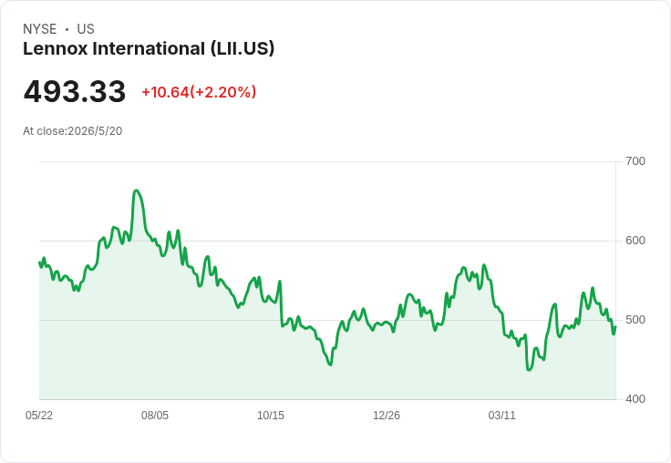The width and height of the screenshot is (671, 463).
Task: Click the At close:2026/5/20 timestamp
Action: coord(72,131)
